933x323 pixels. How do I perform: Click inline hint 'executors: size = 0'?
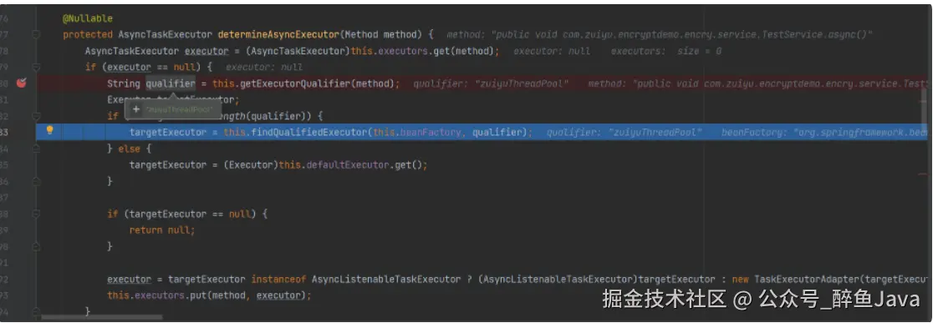pyautogui.click(x=666, y=52)
